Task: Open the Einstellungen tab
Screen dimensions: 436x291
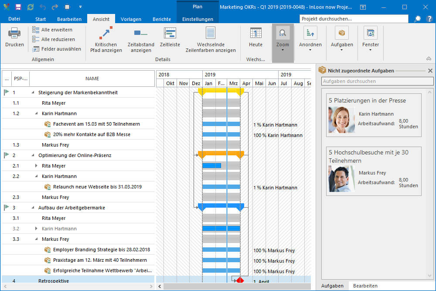Action: coord(198,19)
